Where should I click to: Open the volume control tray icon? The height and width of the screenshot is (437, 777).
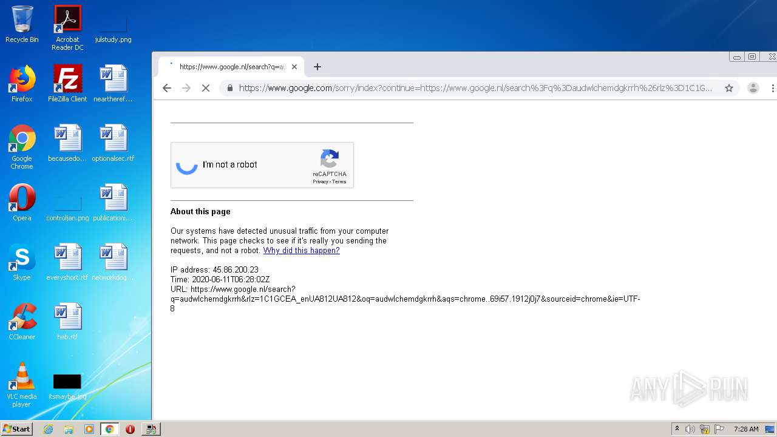[690, 429]
